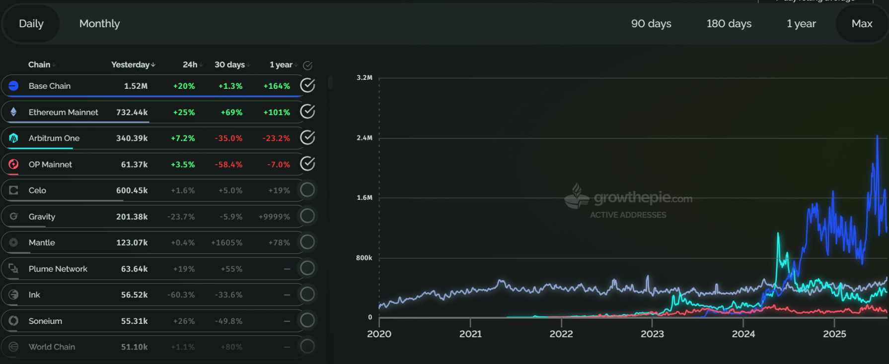Select the 90 days time range
This screenshot has height=364, width=889.
tap(651, 23)
